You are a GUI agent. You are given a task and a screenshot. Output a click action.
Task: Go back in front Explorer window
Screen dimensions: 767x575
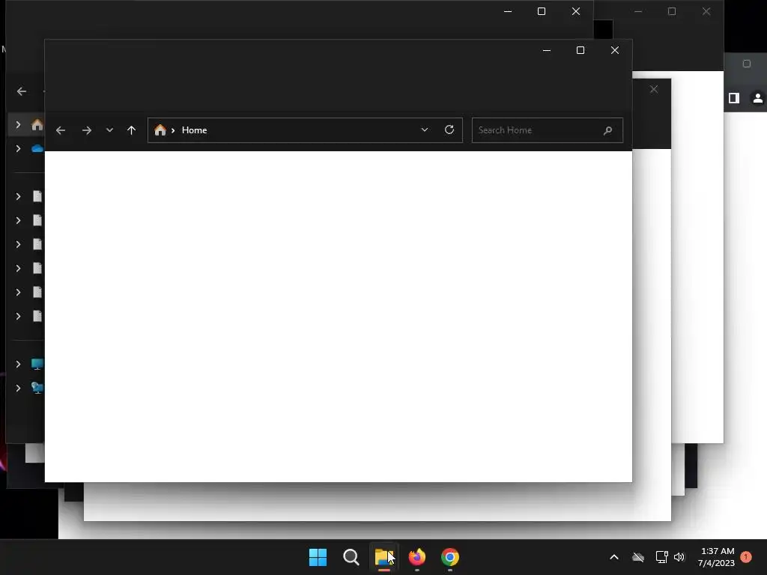coord(61,130)
